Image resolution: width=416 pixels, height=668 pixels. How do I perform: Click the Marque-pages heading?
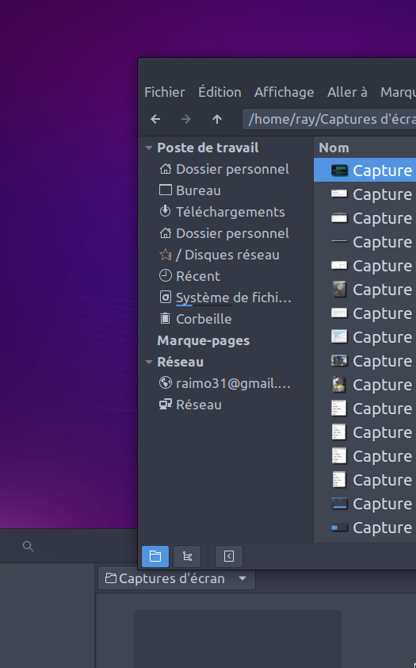click(204, 340)
